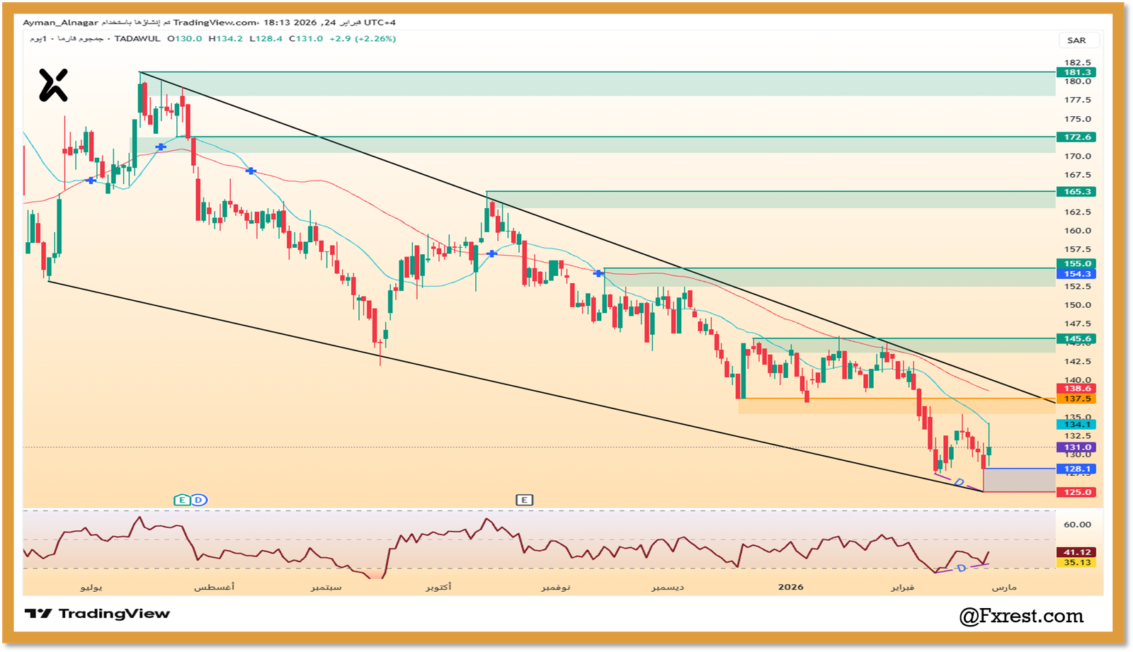Click the 41.12 RSI value label
The height and width of the screenshot is (652, 1133).
[1076, 552]
